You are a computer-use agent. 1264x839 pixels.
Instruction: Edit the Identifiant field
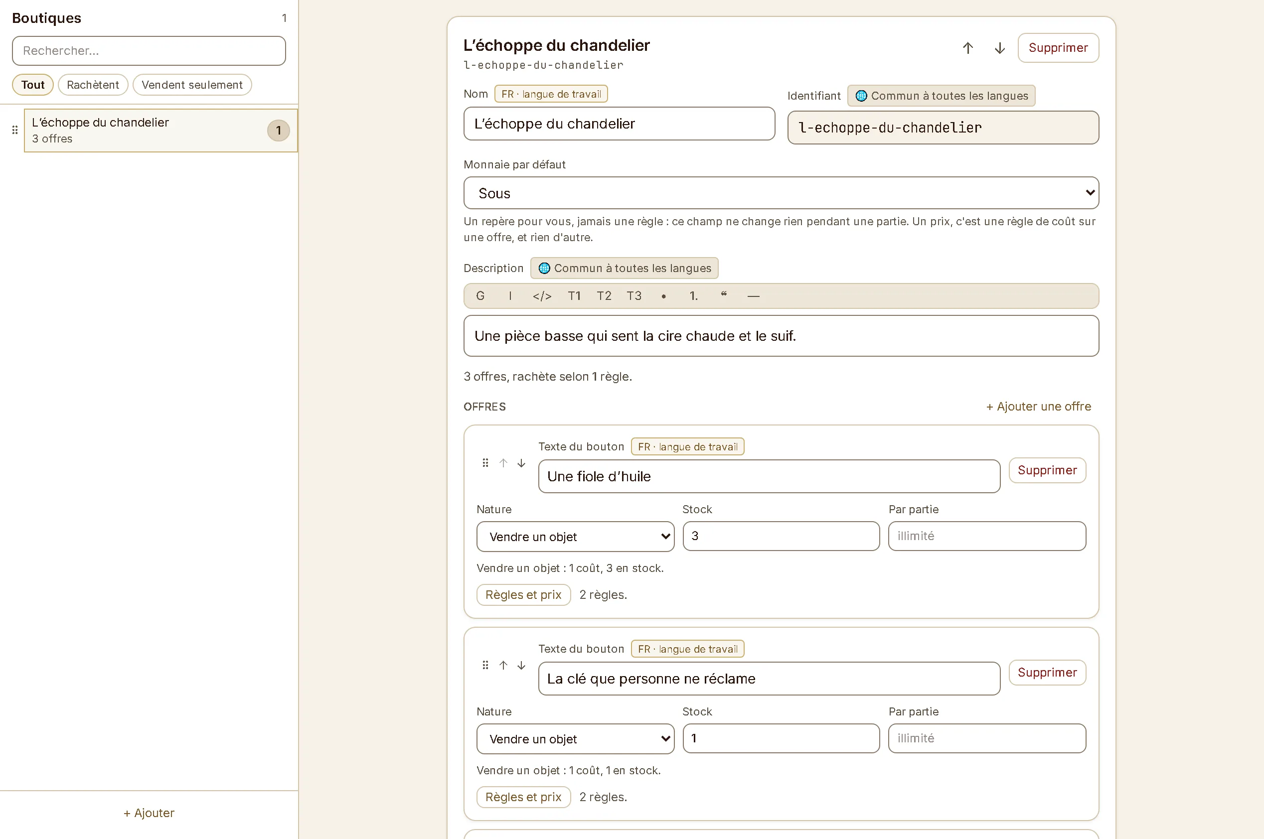[x=943, y=128]
